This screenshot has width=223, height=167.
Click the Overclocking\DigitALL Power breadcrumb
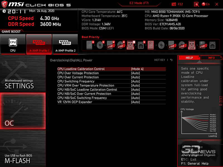pyautogui.click(x=71, y=60)
